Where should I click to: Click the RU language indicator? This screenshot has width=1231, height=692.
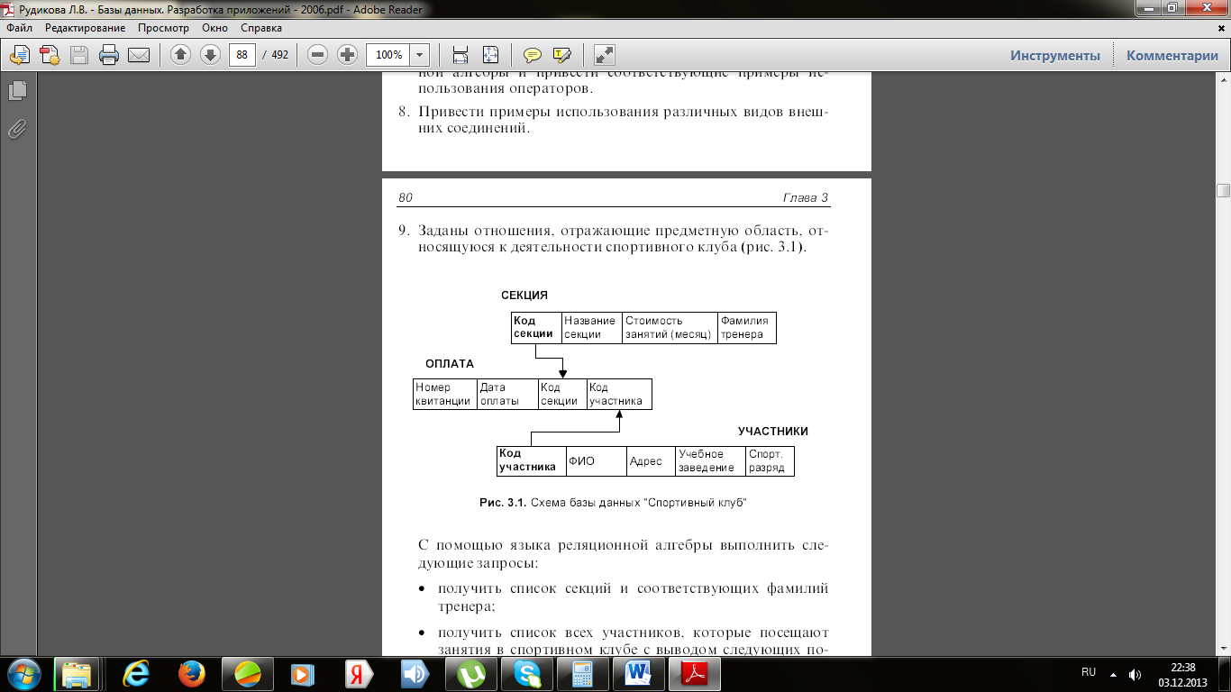1089,672
